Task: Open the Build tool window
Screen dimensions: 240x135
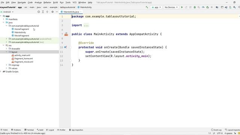Action: pos(40,130)
